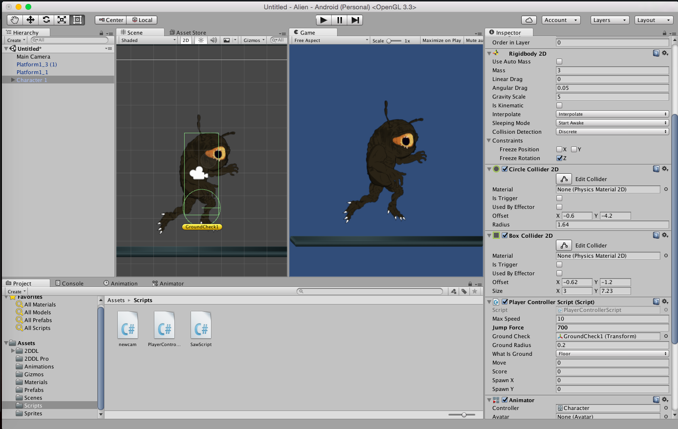Select the Hand tool
This screenshot has height=429, width=678.
(15, 20)
